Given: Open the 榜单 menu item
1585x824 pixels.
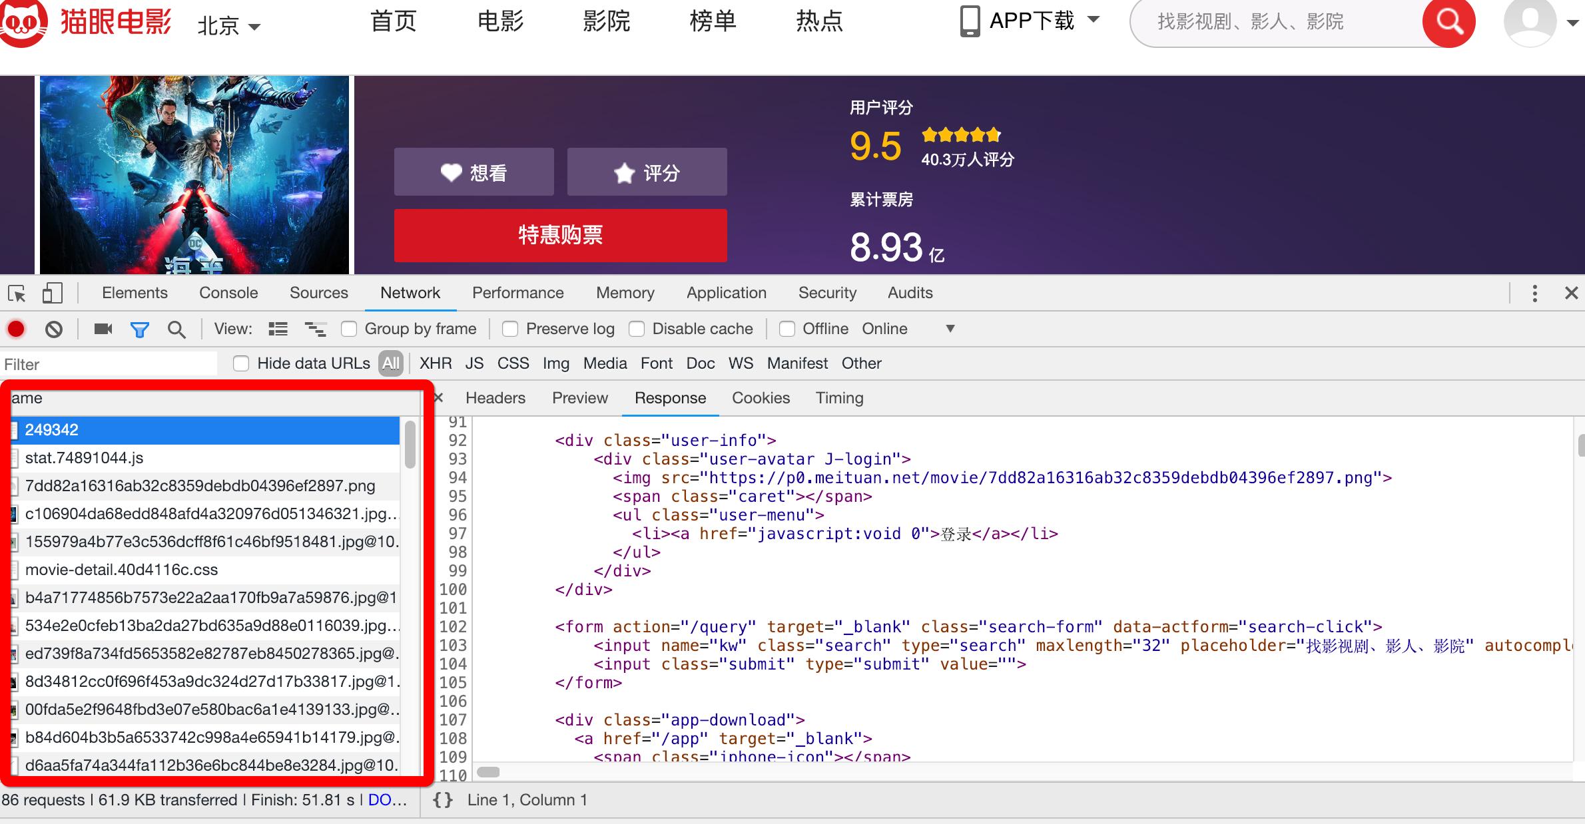Looking at the screenshot, I should coord(713,22).
